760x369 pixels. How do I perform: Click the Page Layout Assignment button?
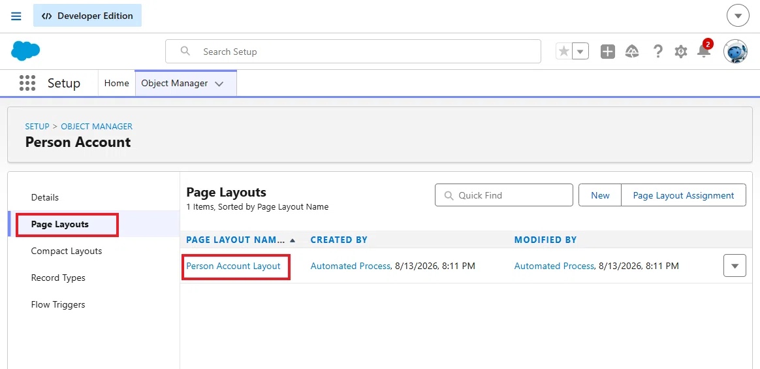[684, 195]
